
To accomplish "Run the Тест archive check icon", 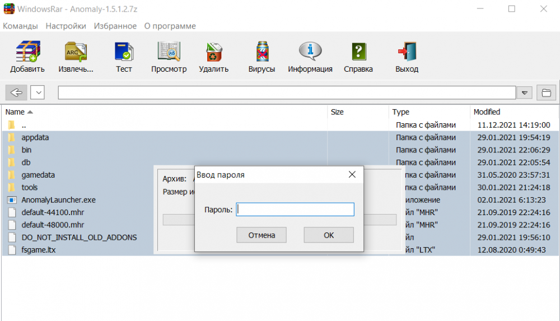I will pyautogui.click(x=124, y=52).
